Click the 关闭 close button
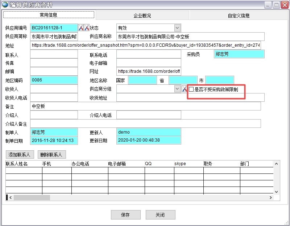The image size is (290, 226). (x=160, y=214)
